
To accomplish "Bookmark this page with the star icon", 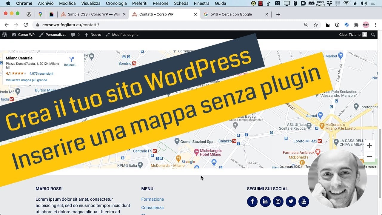I will click(x=316, y=25).
